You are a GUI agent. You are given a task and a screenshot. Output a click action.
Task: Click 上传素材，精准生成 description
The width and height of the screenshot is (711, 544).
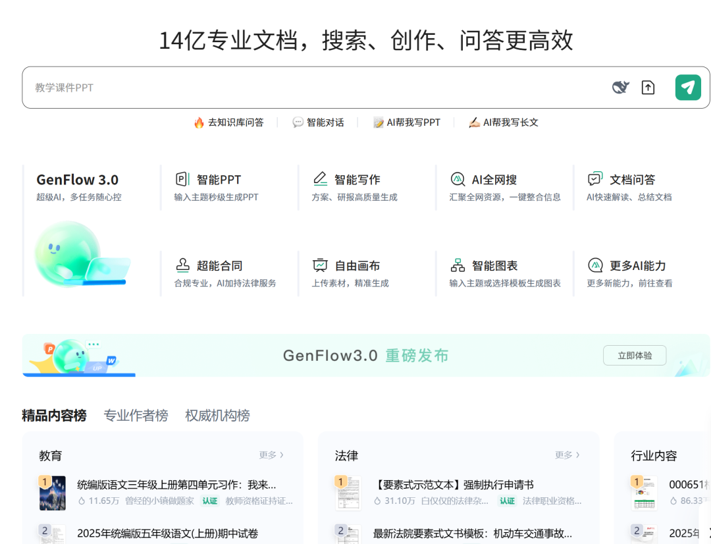pos(350,283)
